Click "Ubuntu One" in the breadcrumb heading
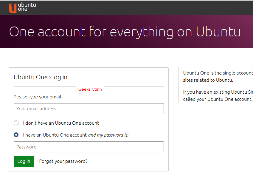The height and width of the screenshot is (178, 253). click(x=31, y=77)
